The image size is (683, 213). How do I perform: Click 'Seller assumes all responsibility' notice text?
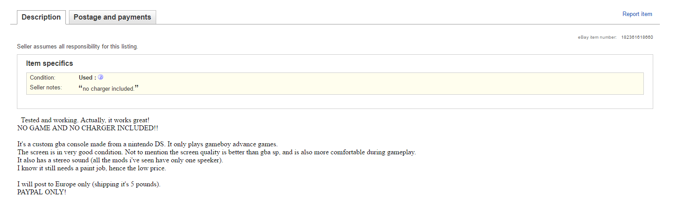point(77,46)
